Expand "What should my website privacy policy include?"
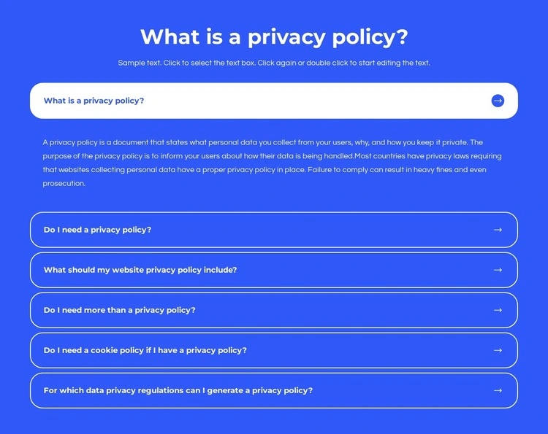 click(140, 270)
